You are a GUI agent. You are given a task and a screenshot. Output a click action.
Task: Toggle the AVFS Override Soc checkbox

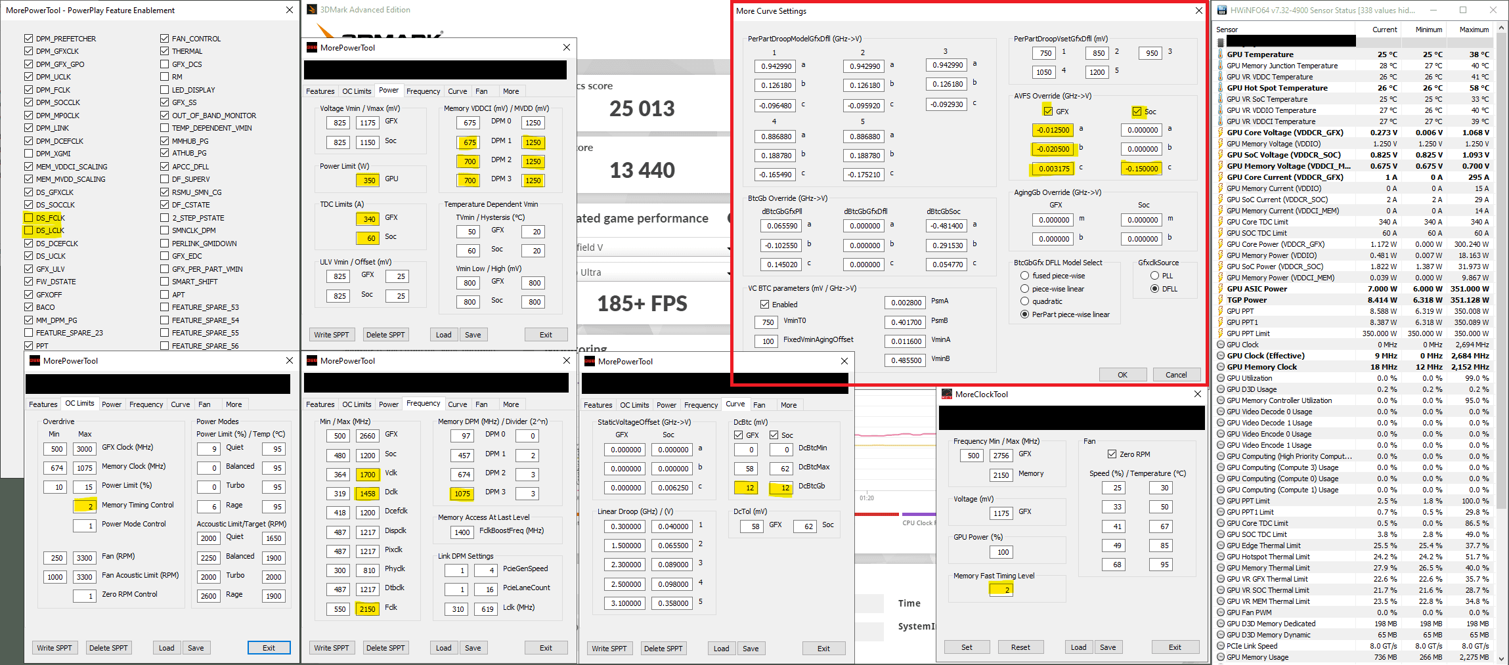pos(1137,111)
